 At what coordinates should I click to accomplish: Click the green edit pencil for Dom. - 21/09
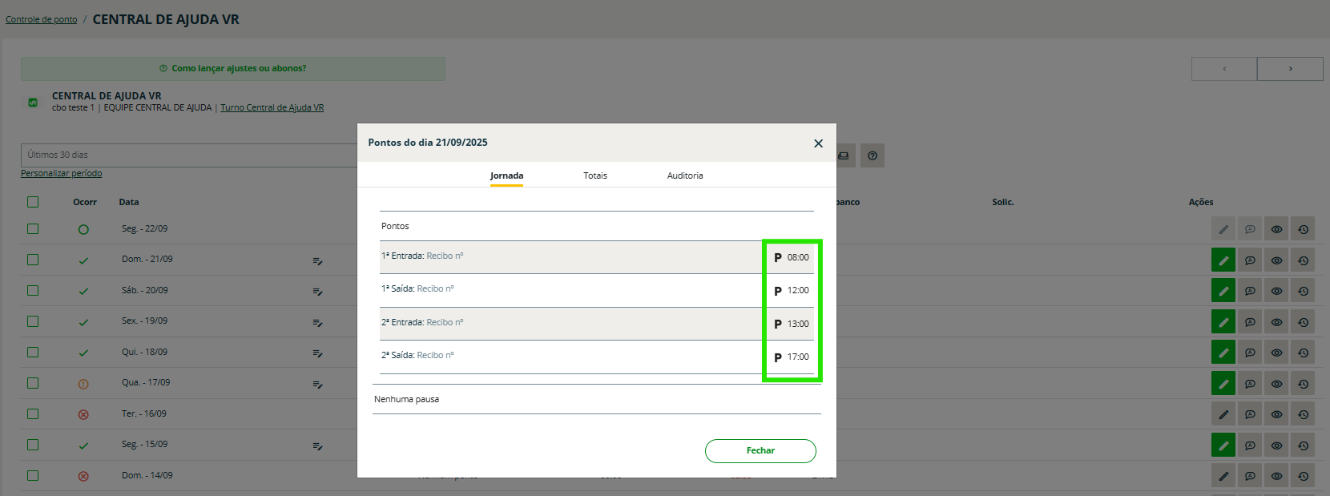1223,260
